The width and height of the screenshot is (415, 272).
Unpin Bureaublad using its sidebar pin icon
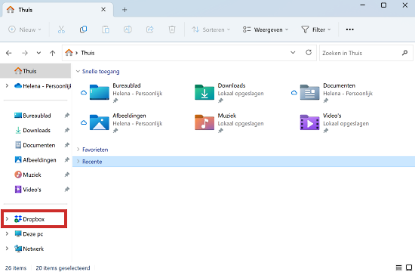coord(66,116)
